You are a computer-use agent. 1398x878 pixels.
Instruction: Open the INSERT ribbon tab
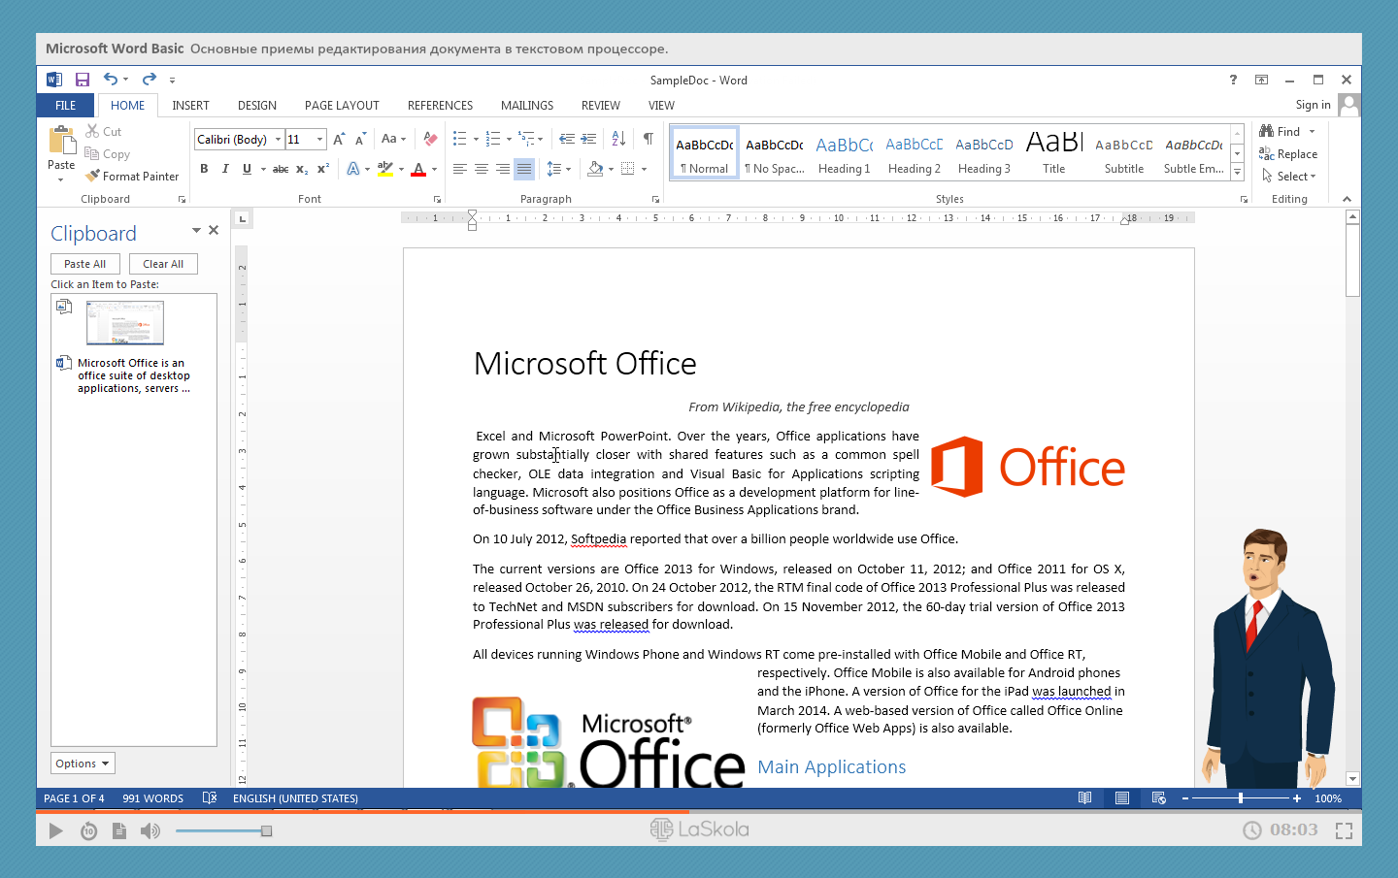point(190,106)
